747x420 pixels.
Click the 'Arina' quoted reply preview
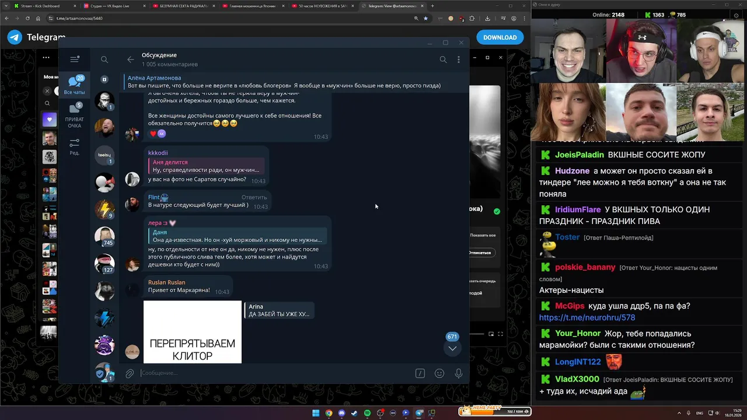pos(279,310)
